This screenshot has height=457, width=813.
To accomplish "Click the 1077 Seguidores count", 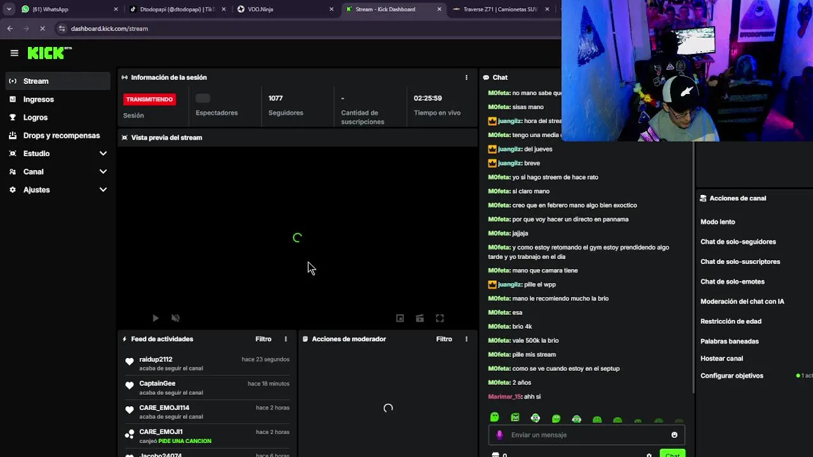I will click(276, 98).
